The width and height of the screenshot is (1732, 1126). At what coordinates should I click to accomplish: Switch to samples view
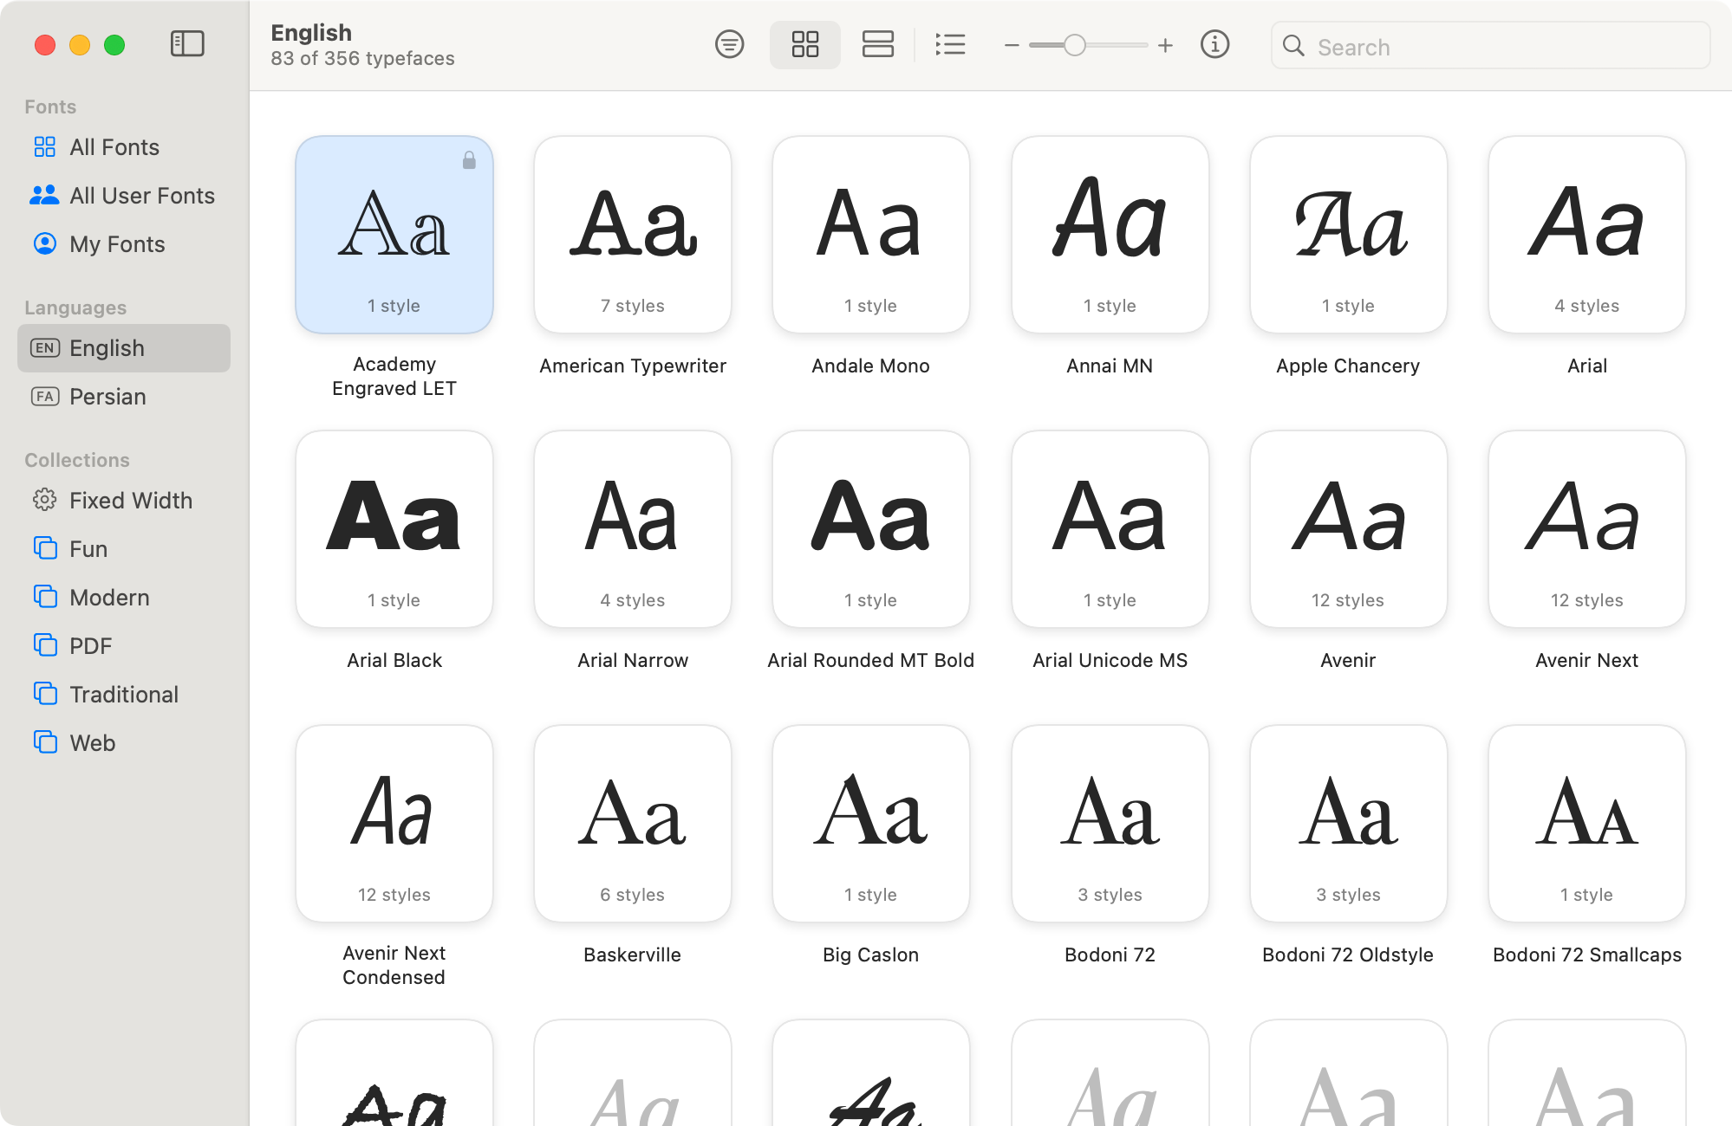878,44
